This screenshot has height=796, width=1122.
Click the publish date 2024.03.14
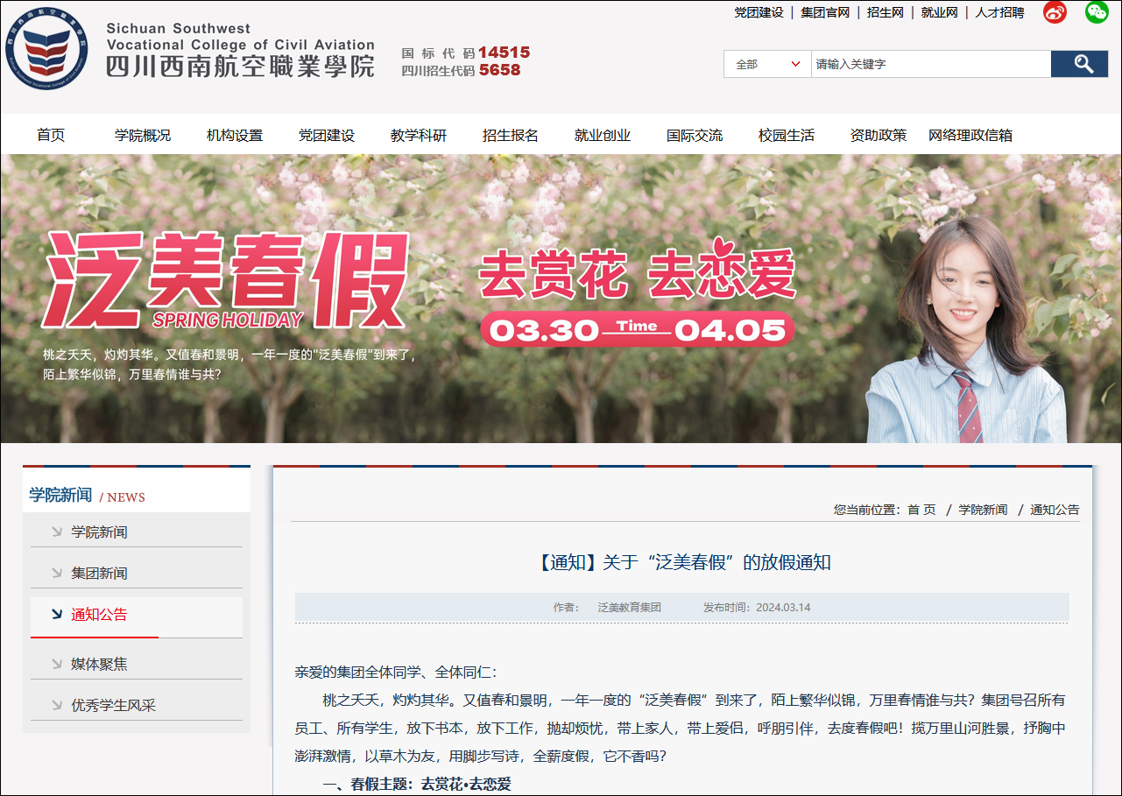tap(783, 607)
